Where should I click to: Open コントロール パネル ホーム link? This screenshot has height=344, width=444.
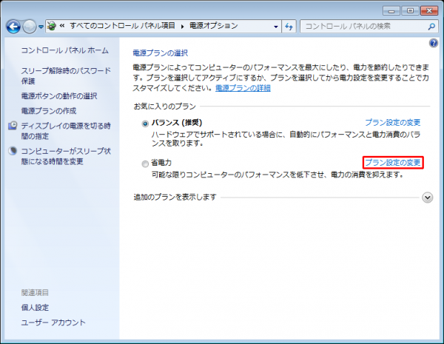point(65,50)
